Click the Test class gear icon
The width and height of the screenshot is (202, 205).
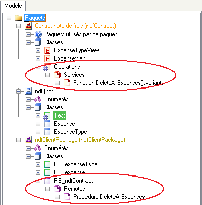pos(47,115)
